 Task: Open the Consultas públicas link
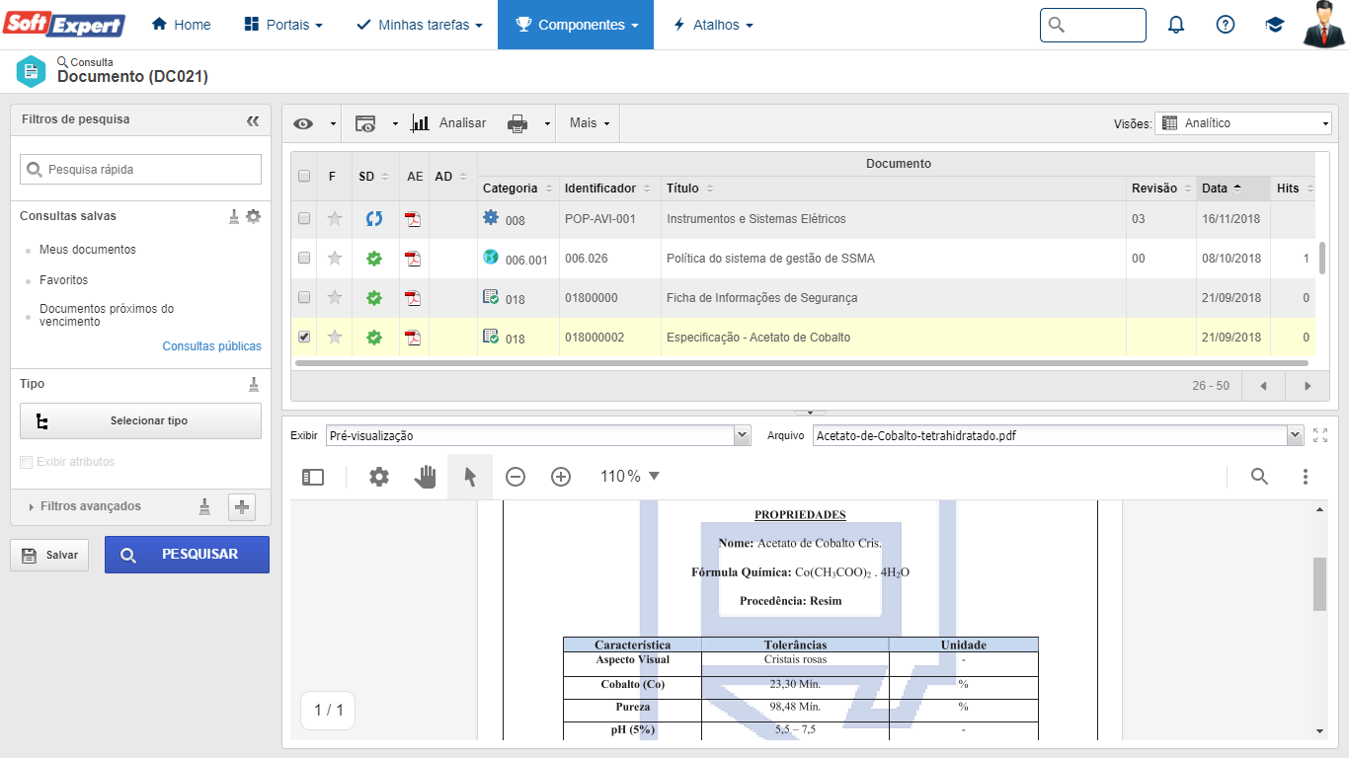211,346
